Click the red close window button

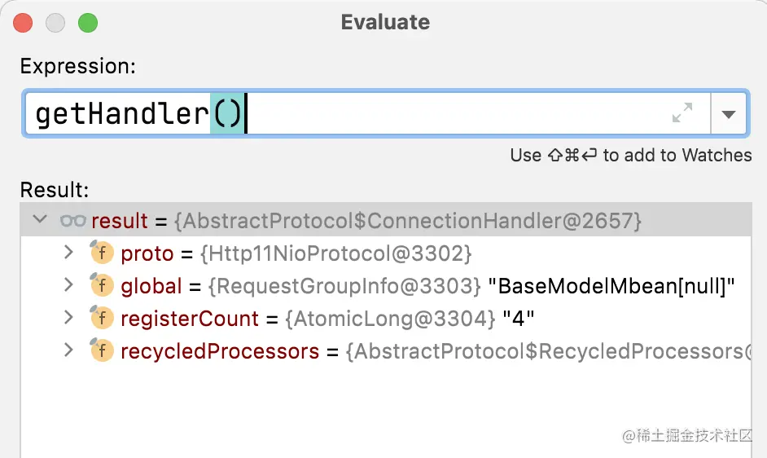(23, 23)
